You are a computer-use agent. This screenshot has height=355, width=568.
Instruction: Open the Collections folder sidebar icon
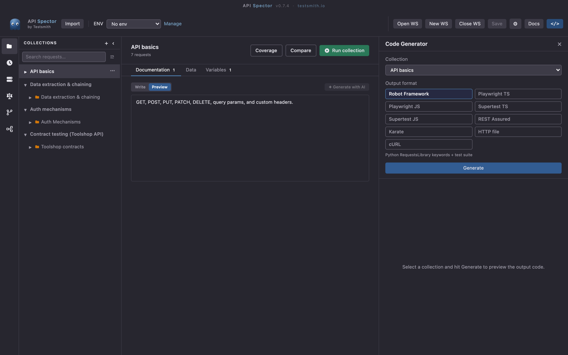click(9, 46)
